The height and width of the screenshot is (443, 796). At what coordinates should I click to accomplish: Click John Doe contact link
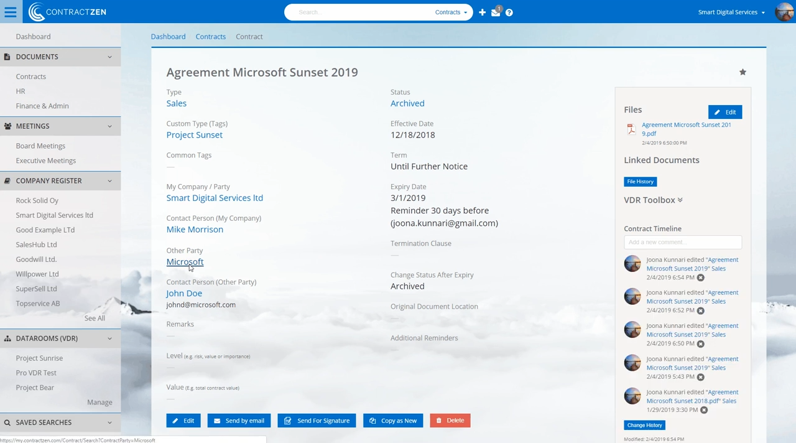coord(184,294)
